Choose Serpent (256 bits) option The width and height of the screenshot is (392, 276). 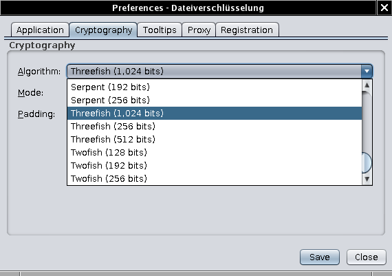point(215,100)
